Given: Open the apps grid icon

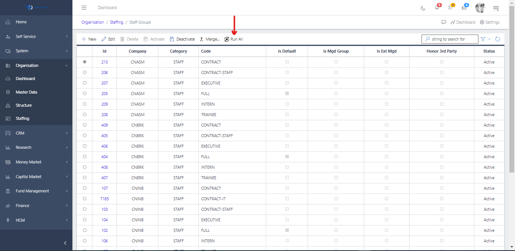Looking at the screenshot, I should [x=496, y=8].
